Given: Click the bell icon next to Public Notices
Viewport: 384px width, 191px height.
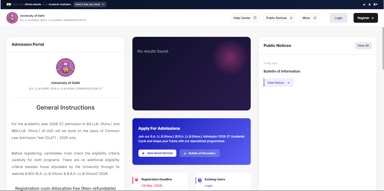Looking at the screenshot, I should (x=291, y=18).
